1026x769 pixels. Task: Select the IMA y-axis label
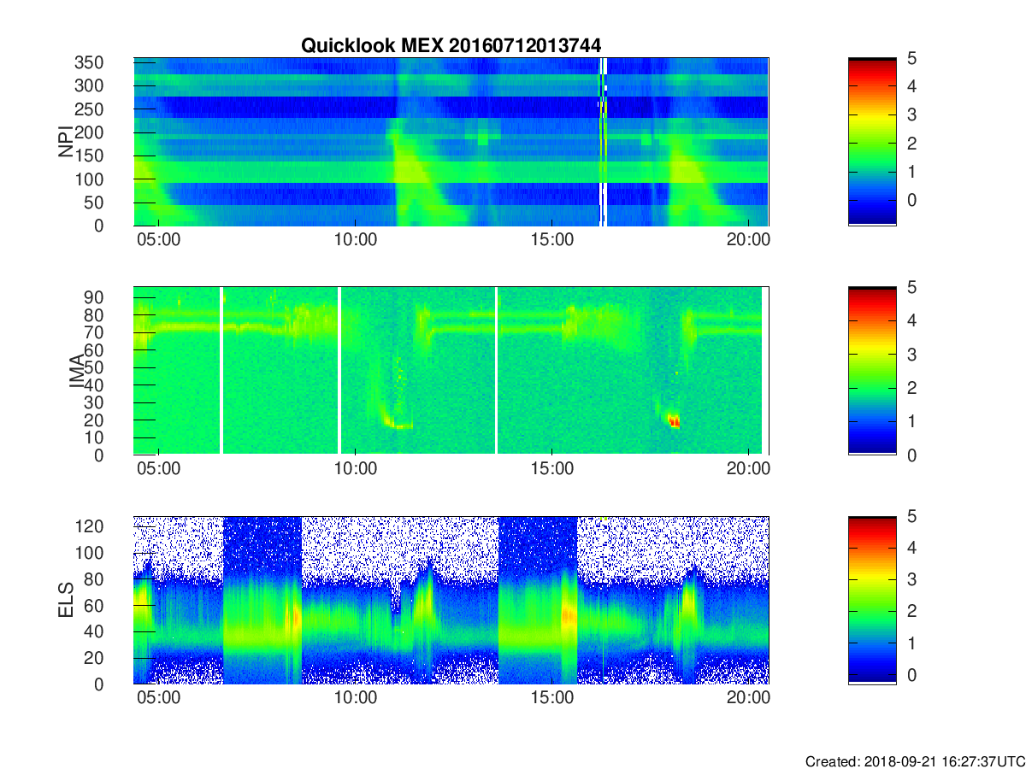[77, 371]
